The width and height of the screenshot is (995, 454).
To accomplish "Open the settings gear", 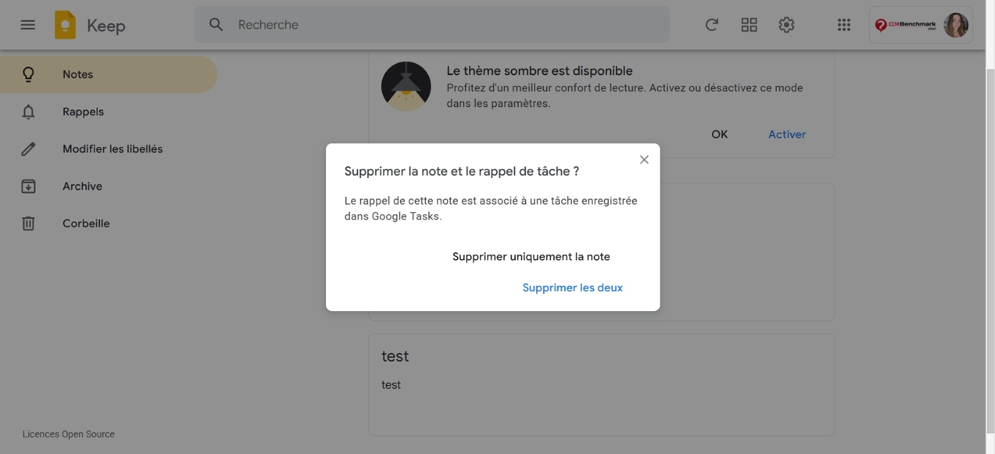I will coord(787,25).
